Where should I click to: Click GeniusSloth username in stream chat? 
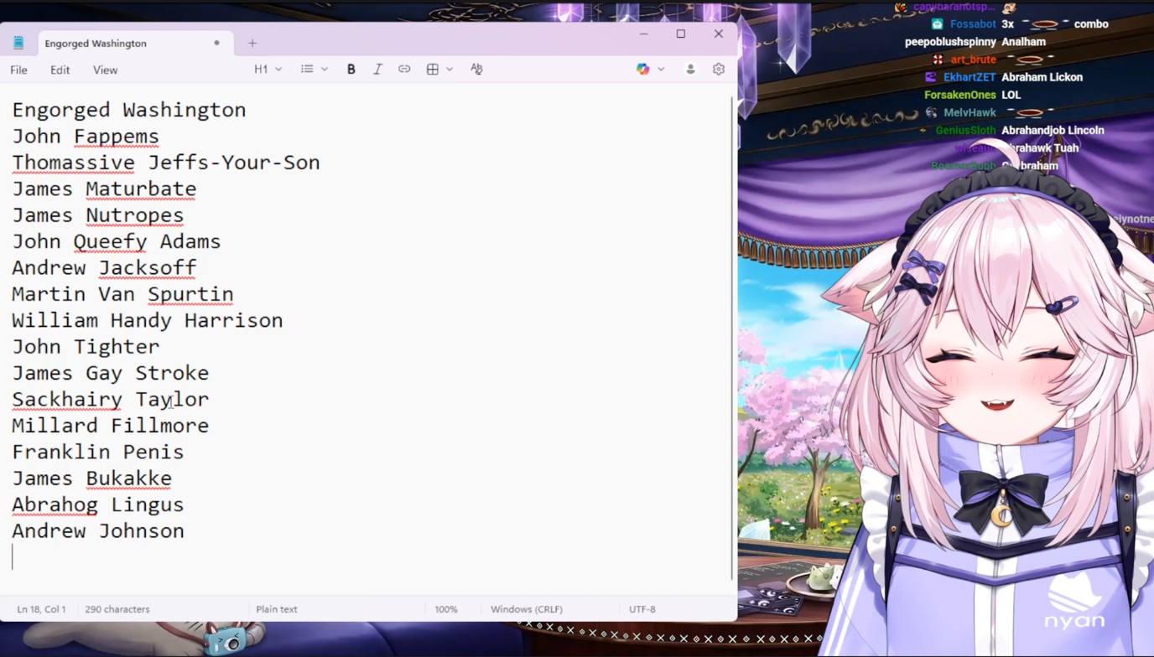[966, 130]
